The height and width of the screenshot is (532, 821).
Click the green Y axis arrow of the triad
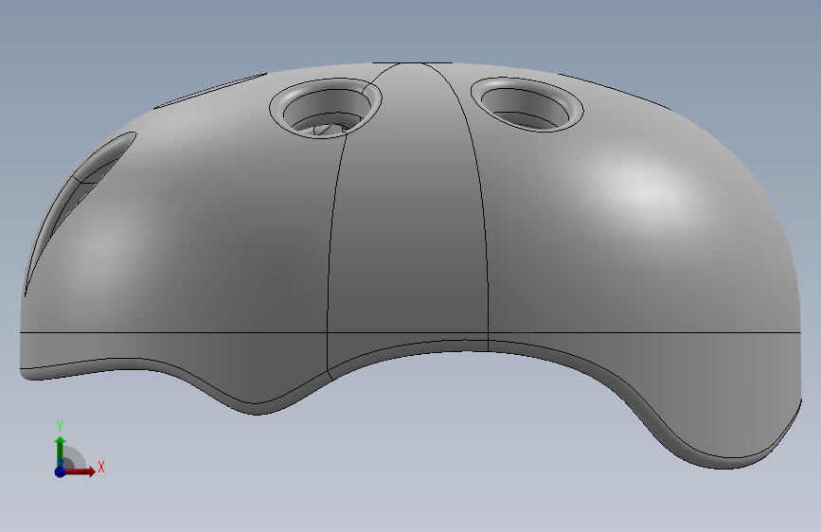point(61,452)
